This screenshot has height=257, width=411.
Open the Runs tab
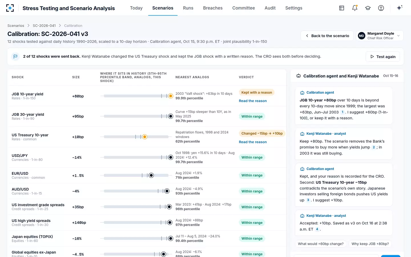[188, 8]
